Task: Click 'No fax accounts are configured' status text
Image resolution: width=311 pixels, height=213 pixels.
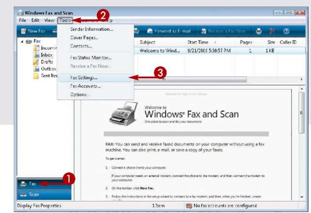Action: 225,206
